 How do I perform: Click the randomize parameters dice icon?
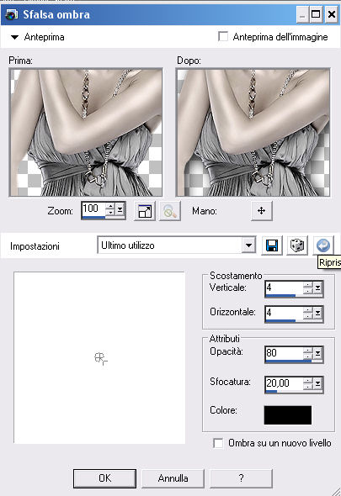pyautogui.click(x=297, y=245)
